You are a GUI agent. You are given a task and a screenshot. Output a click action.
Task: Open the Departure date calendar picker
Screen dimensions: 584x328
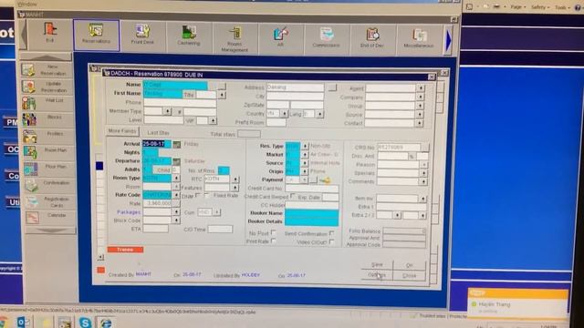[176, 161]
